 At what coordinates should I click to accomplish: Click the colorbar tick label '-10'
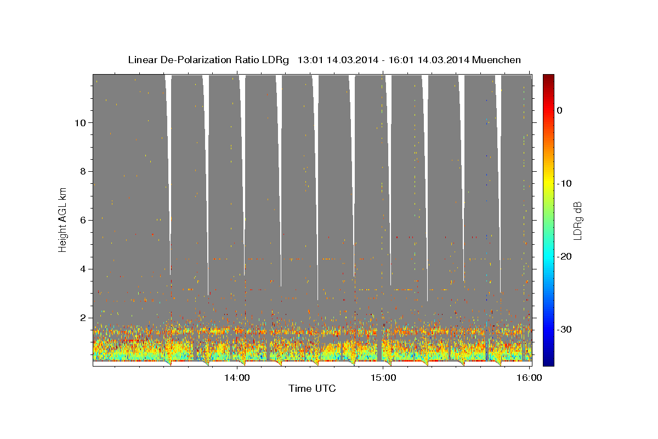[x=564, y=183]
